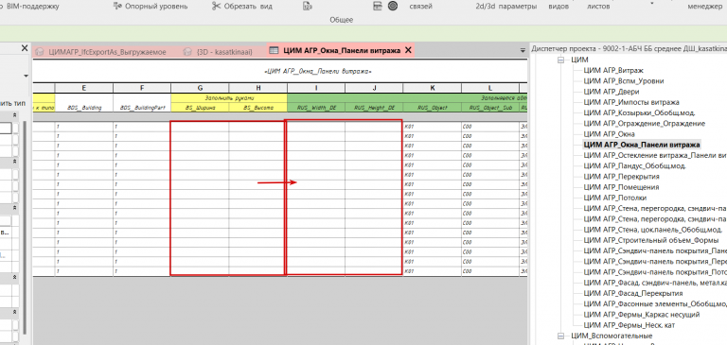Open ЦИМ АГР_Фасад_Перекрытия schedule

tap(633, 293)
